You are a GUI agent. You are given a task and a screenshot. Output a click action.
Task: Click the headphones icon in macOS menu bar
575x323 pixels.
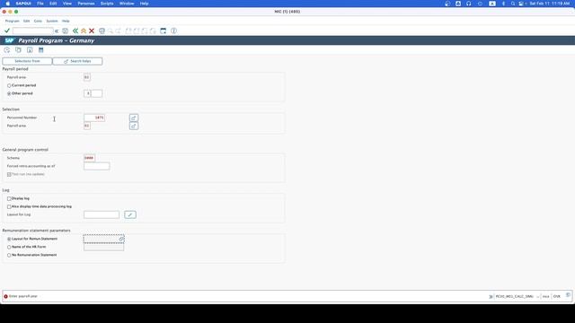469,4
